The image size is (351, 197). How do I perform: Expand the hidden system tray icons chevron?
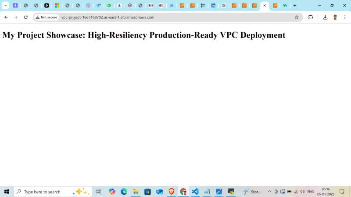pos(269,192)
